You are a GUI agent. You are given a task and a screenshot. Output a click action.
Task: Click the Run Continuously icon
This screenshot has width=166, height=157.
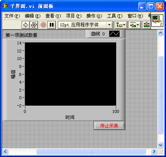click(x=34, y=25)
